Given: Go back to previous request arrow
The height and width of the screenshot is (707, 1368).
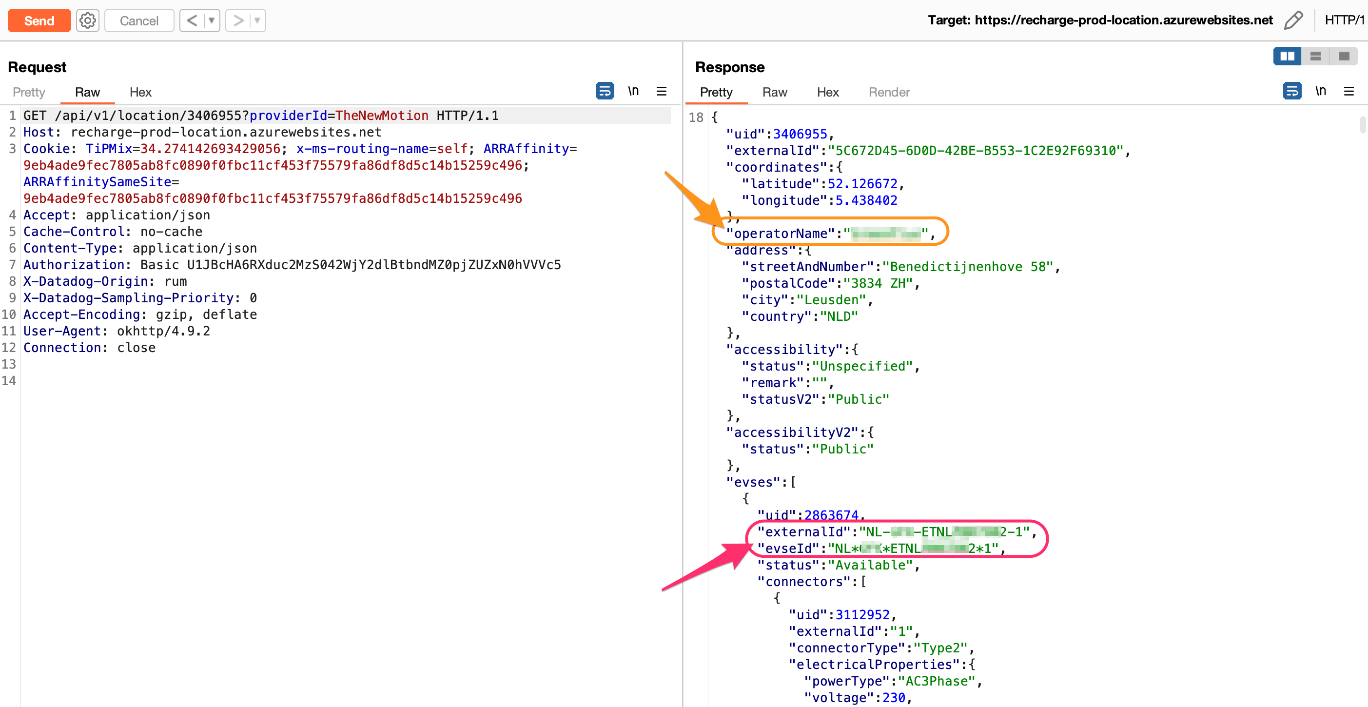Looking at the screenshot, I should [x=192, y=20].
